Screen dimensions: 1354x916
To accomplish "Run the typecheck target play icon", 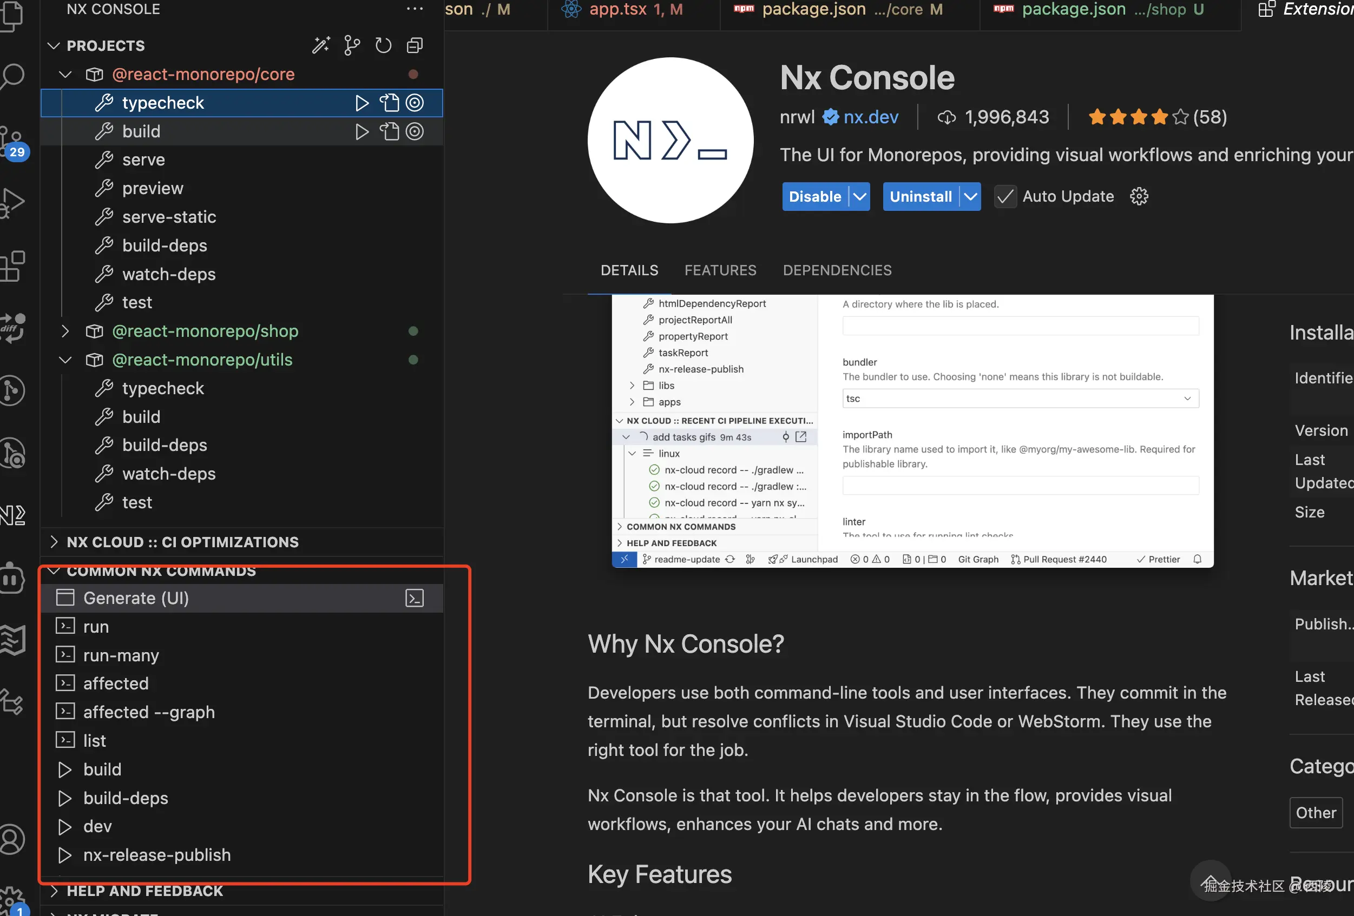I will (362, 103).
